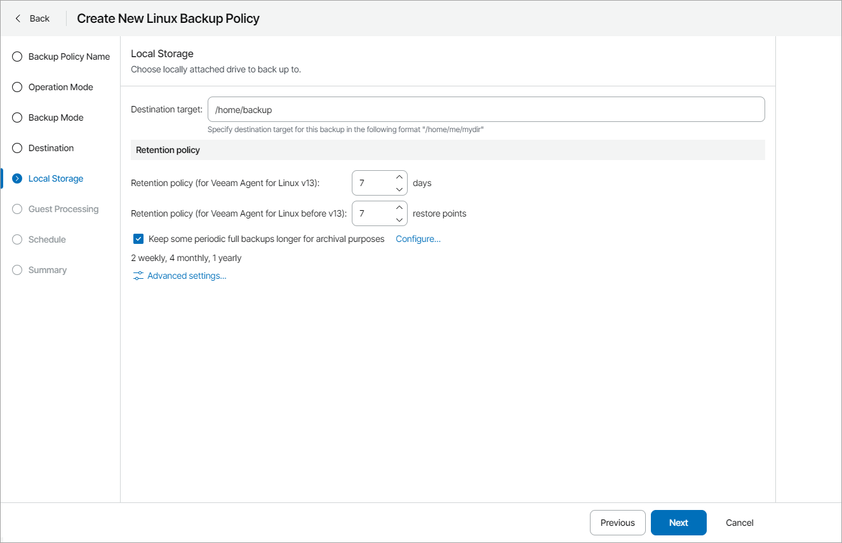This screenshot has width=842, height=543.
Task: Click the Previous button
Action: click(x=617, y=522)
